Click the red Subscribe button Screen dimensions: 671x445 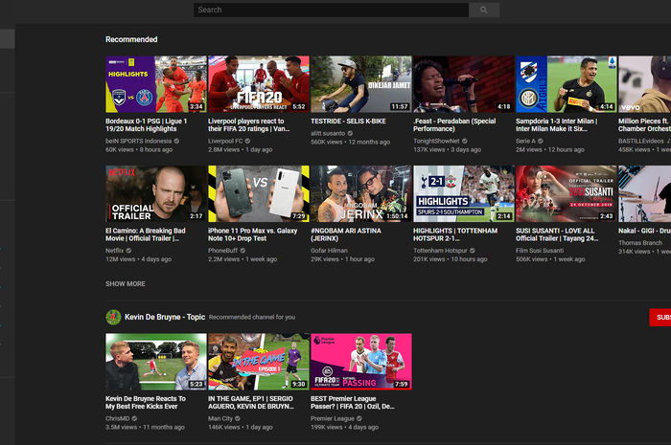(660, 318)
